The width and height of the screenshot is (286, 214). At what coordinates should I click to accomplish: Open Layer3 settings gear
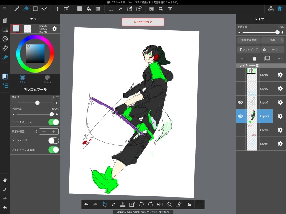pyautogui.click(x=280, y=103)
